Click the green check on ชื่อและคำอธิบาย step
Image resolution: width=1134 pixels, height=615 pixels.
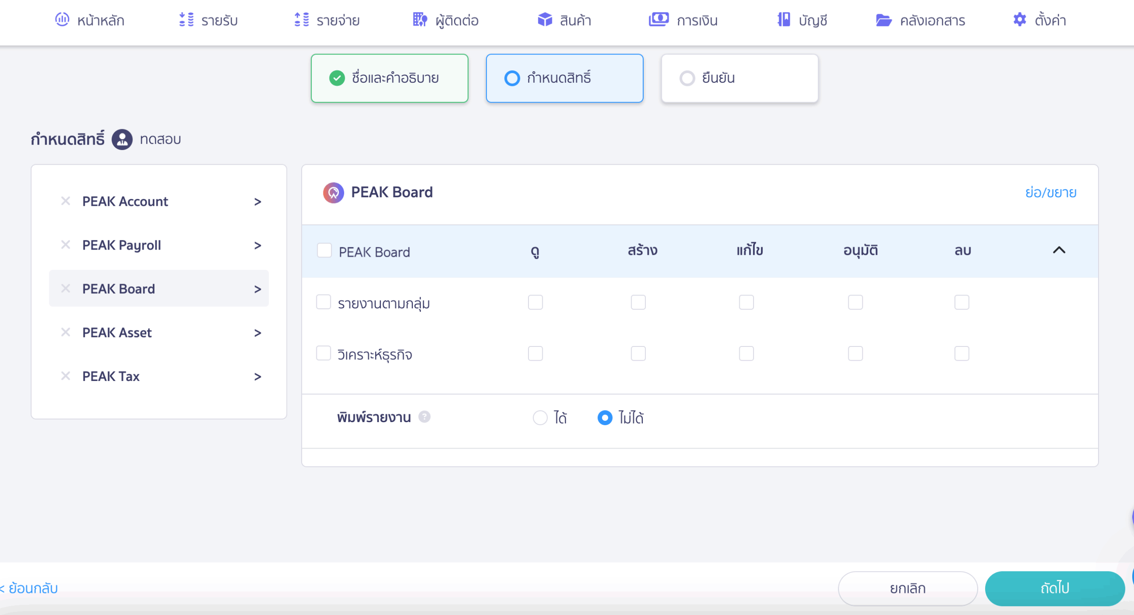[337, 78]
